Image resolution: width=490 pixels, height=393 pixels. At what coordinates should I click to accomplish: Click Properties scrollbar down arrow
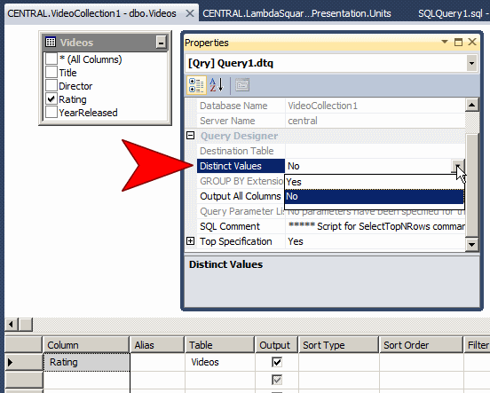471,244
